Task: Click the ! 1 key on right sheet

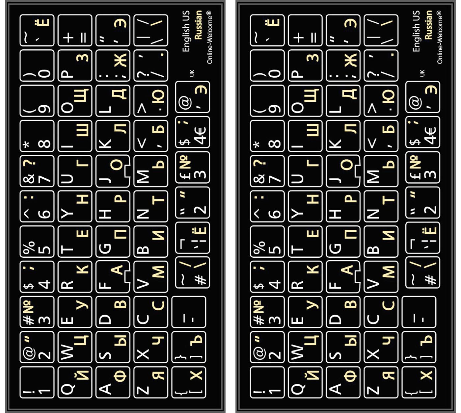Action: [267, 382]
